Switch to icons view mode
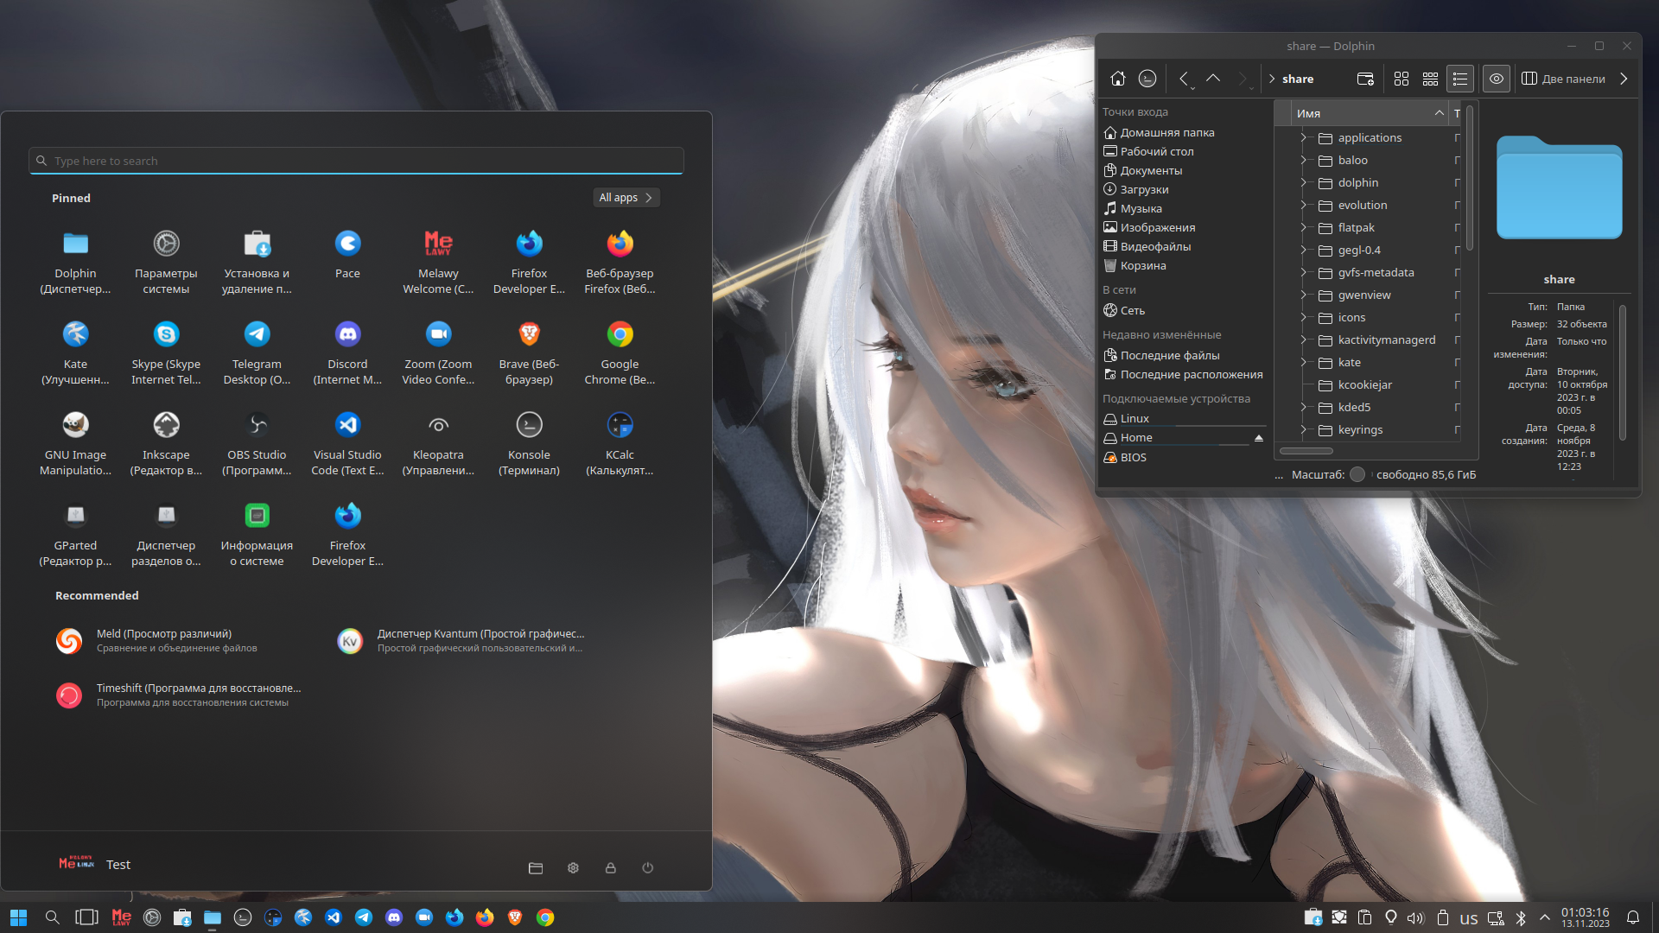Viewport: 1659px width, 933px height. click(x=1402, y=79)
